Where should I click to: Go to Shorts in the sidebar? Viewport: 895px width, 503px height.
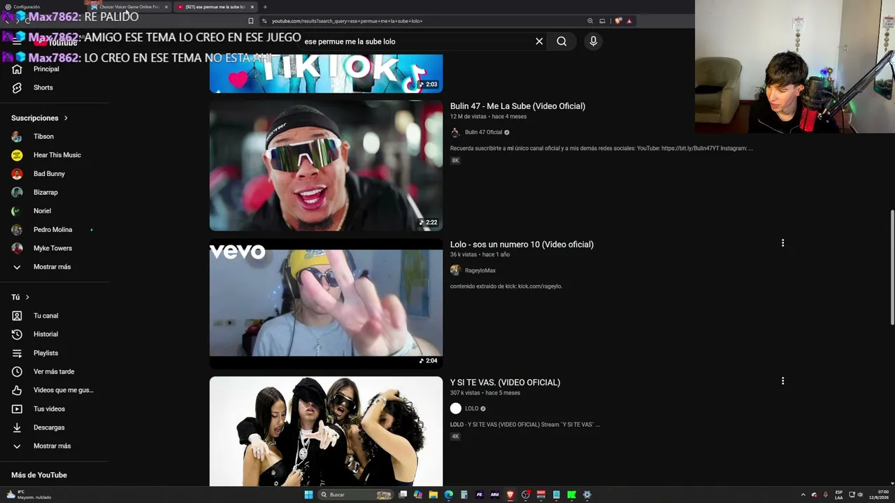coord(43,87)
